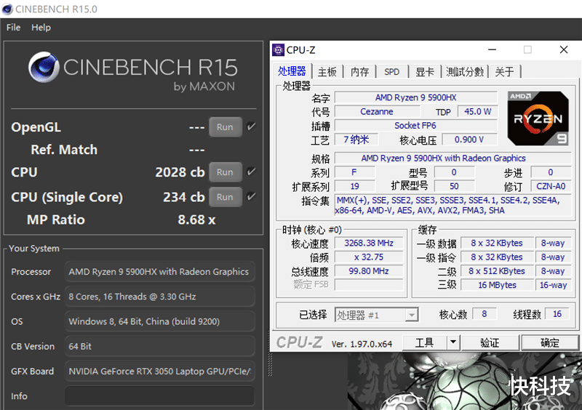Screen dimensions: 582x410
Task: Click the 扩展系列 value 19
Action: click(x=355, y=186)
